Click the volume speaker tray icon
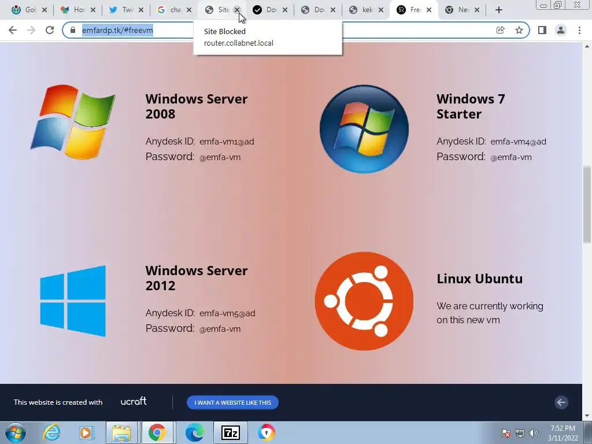Image resolution: width=592 pixels, height=444 pixels. (534, 433)
